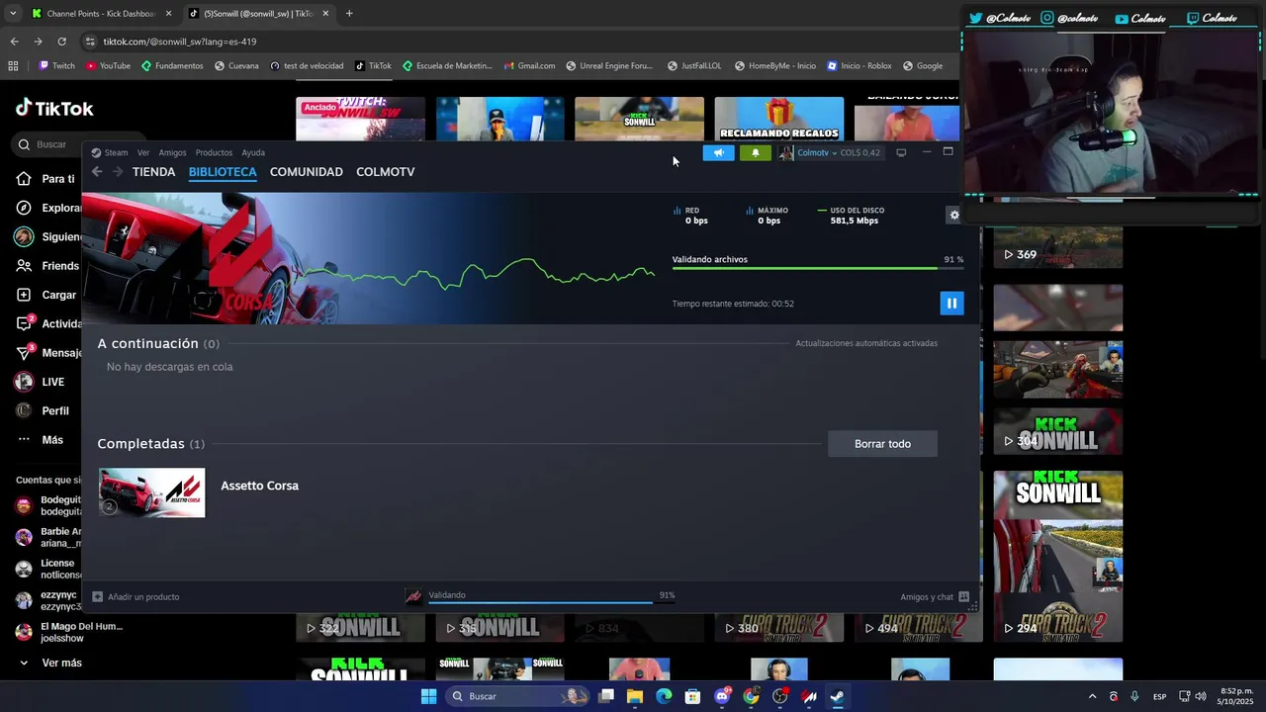Screen dimensions: 1266x712
Task: Switch to the BIBLIOTECA tab
Action: pos(223,171)
